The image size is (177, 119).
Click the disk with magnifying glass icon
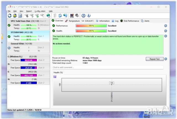pyautogui.click(x=42, y=16)
